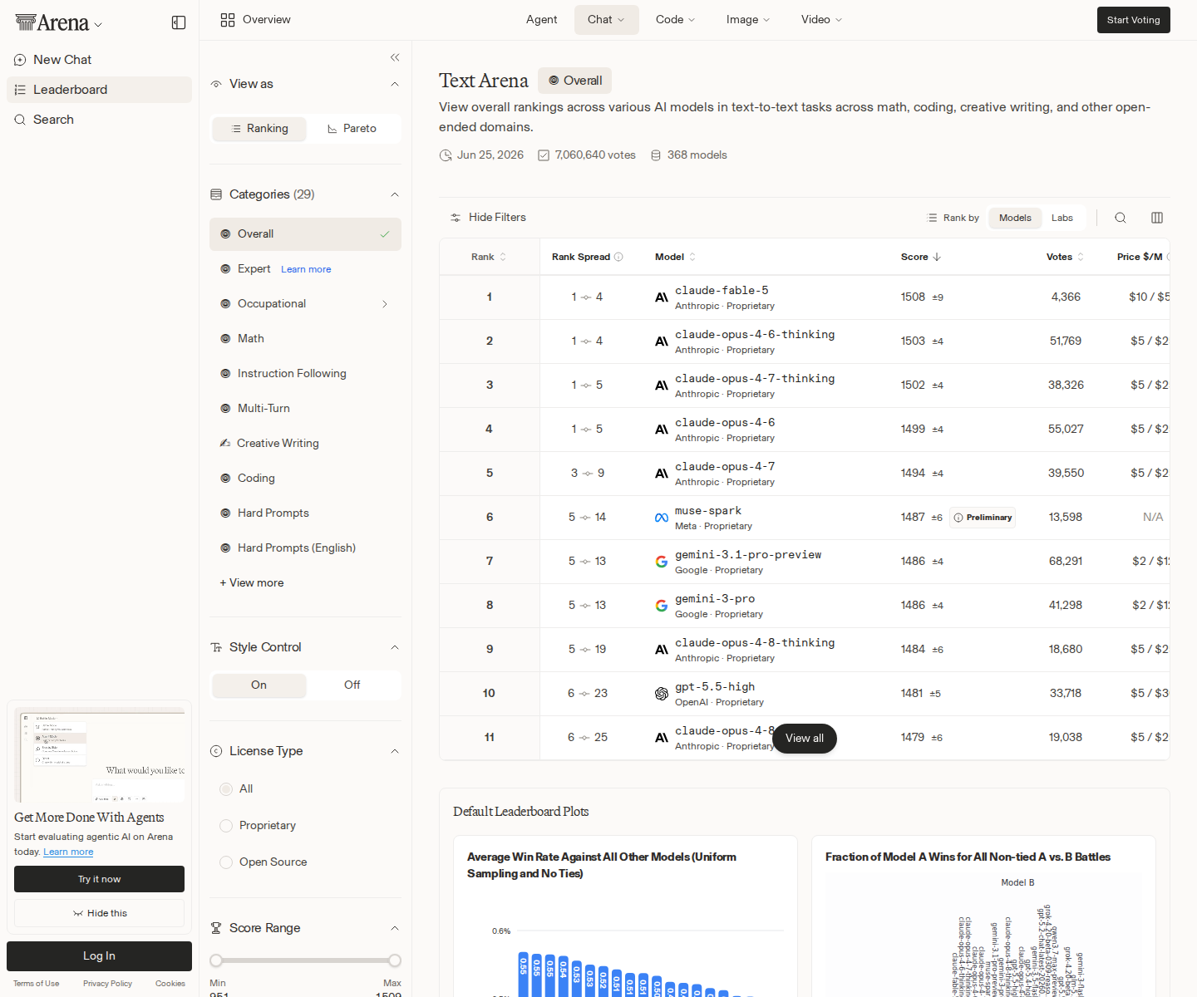
Task: Collapse the filters panel with double-chevron icon
Action: pyautogui.click(x=395, y=57)
